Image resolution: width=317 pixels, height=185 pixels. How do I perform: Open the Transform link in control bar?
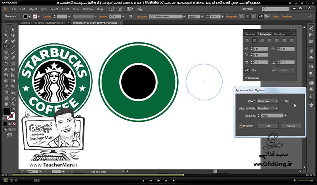point(286,17)
